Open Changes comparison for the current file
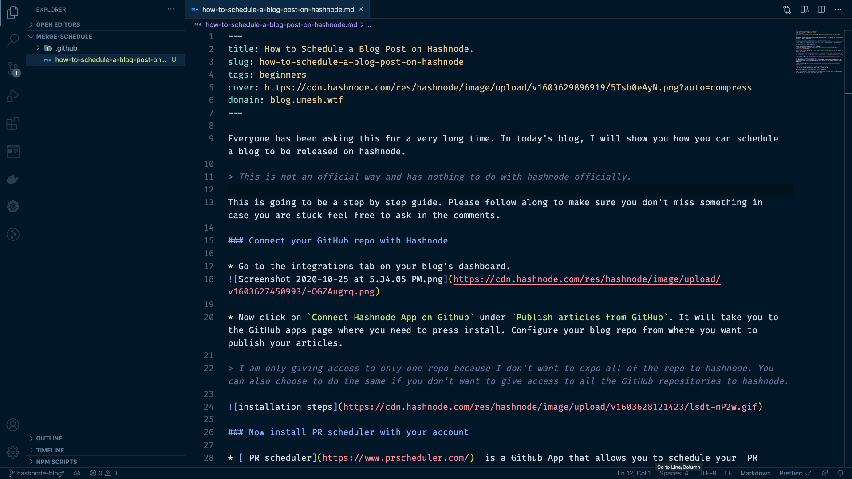The width and height of the screenshot is (852, 479). 787,9
